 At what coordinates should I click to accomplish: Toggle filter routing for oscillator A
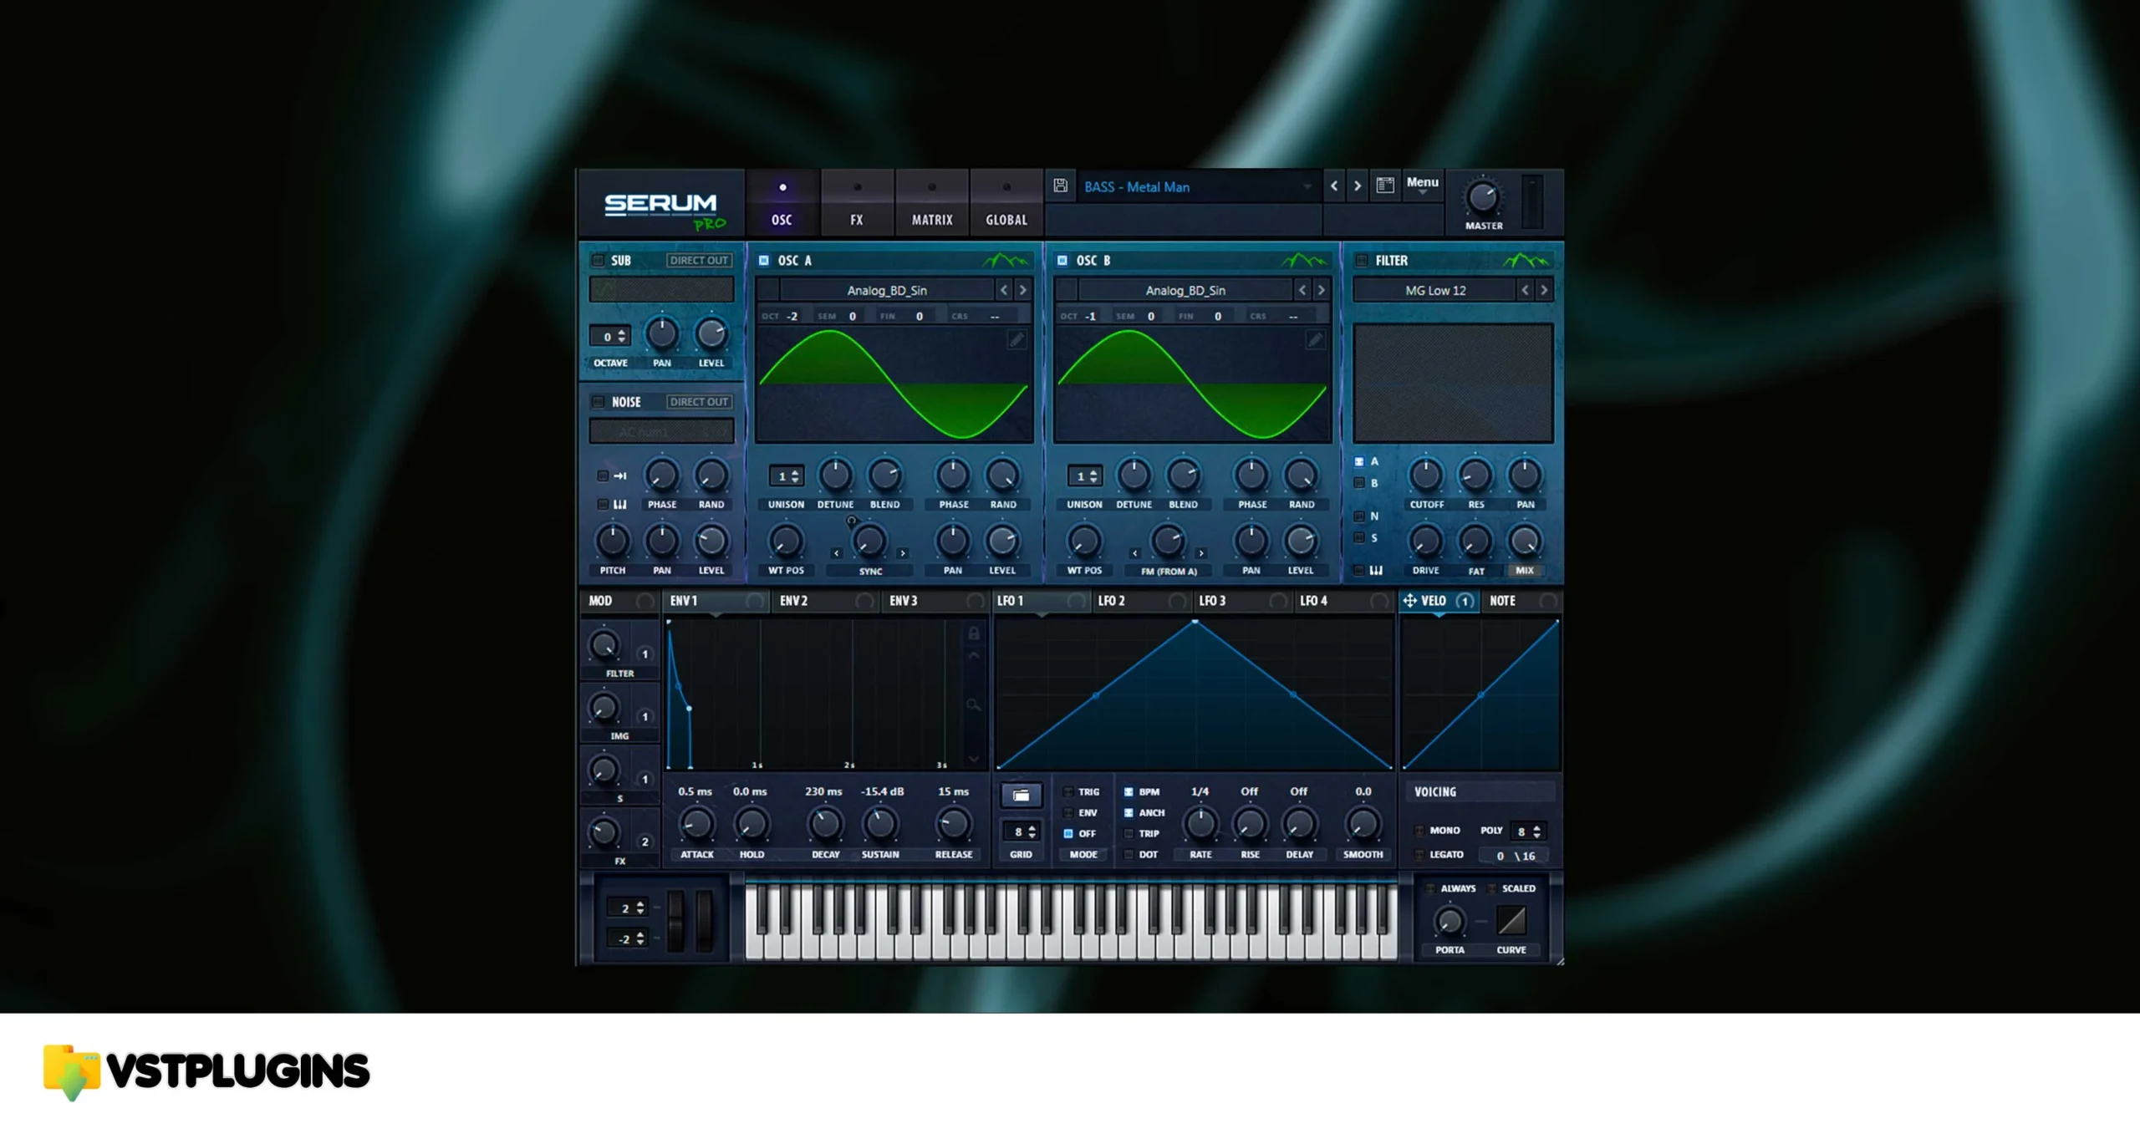[1359, 461]
